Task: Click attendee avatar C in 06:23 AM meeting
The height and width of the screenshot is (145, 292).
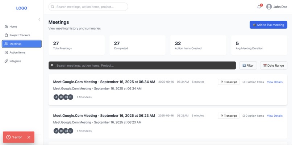Action: [66, 131]
